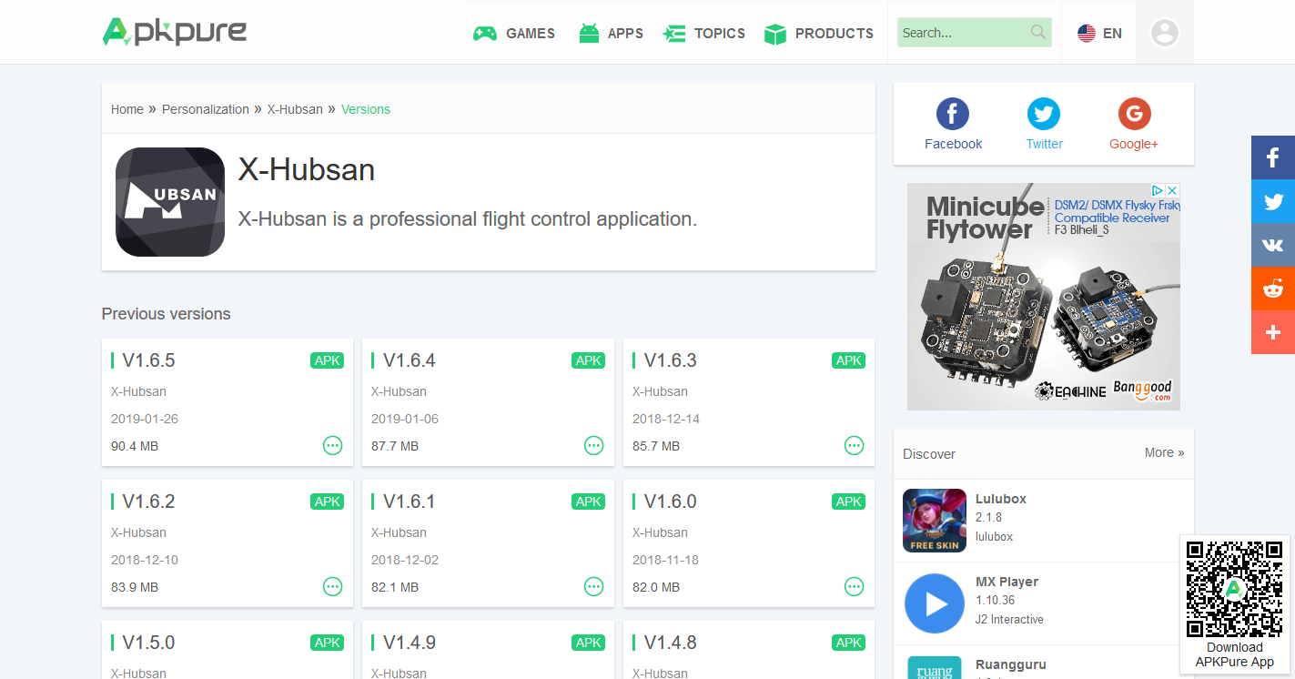Click the floating Facebook share button
The height and width of the screenshot is (679, 1295).
point(1273,157)
